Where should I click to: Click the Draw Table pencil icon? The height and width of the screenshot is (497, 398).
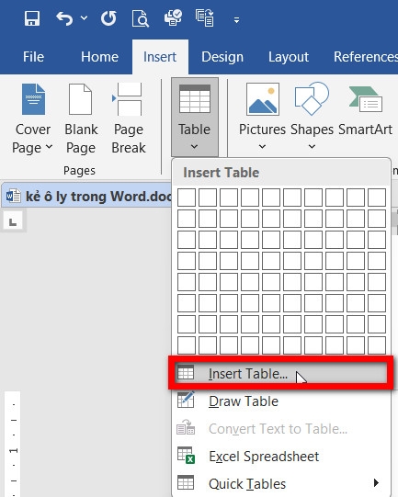click(186, 400)
